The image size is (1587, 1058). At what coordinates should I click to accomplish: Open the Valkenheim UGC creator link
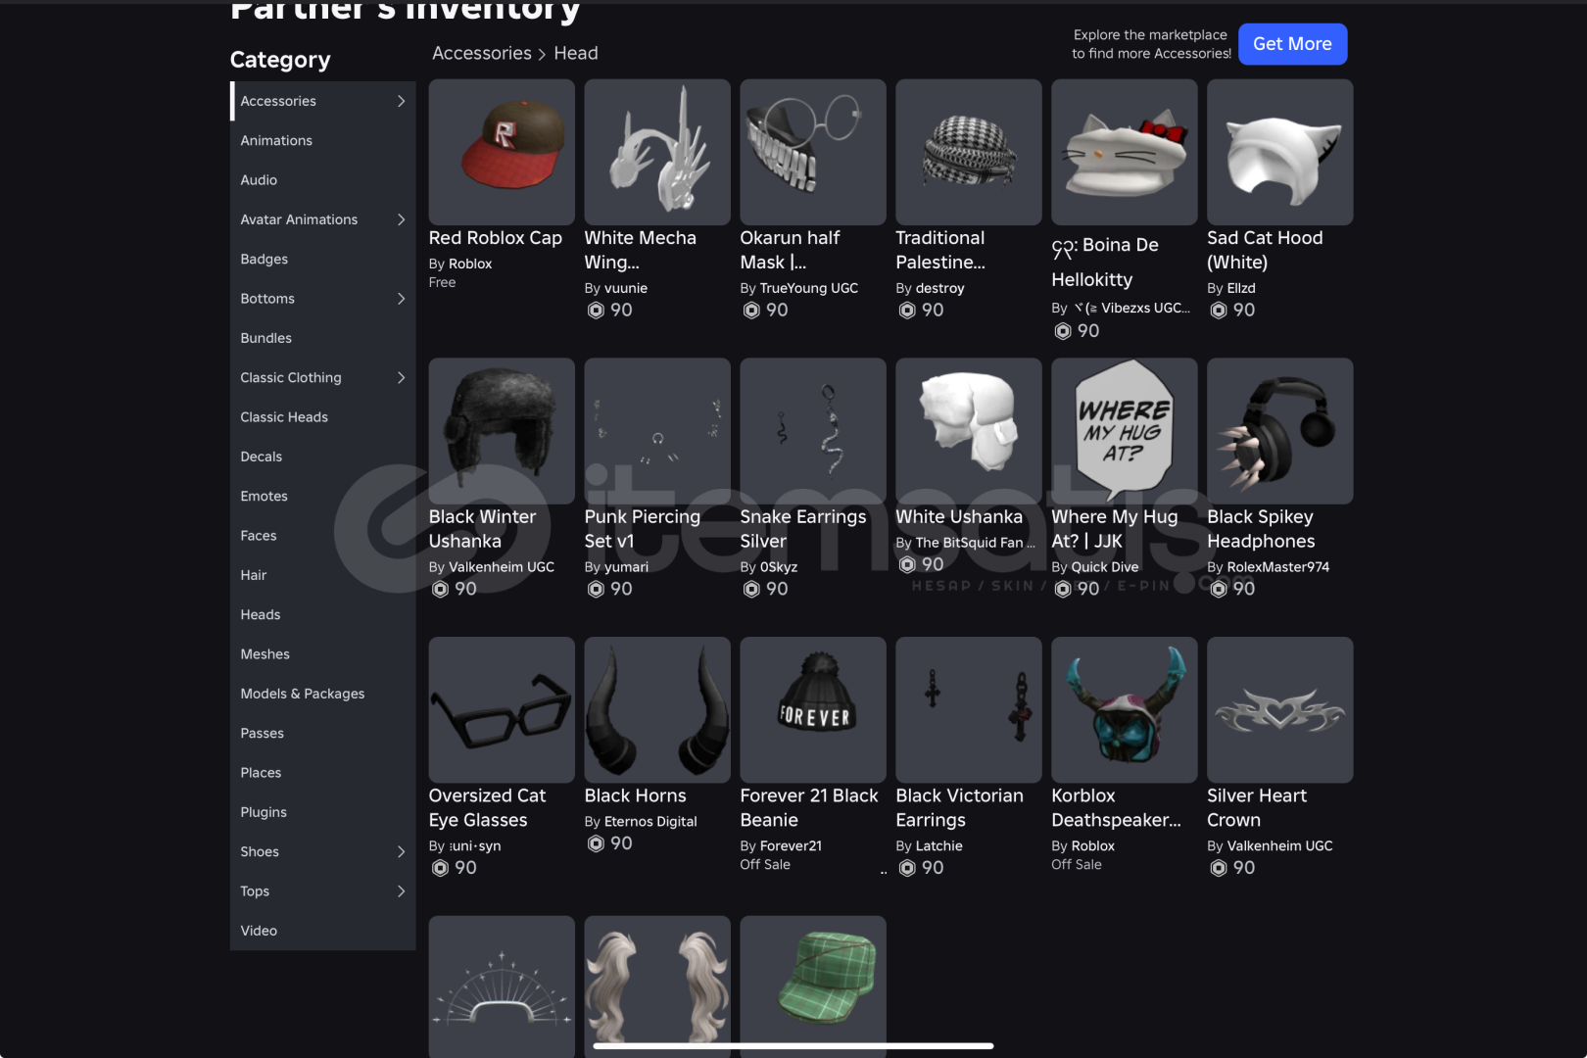click(x=501, y=567)
